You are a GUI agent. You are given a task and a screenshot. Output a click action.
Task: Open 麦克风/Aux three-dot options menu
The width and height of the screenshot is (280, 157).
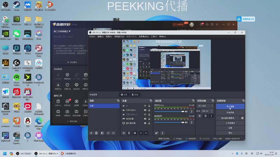click(191, 111)
